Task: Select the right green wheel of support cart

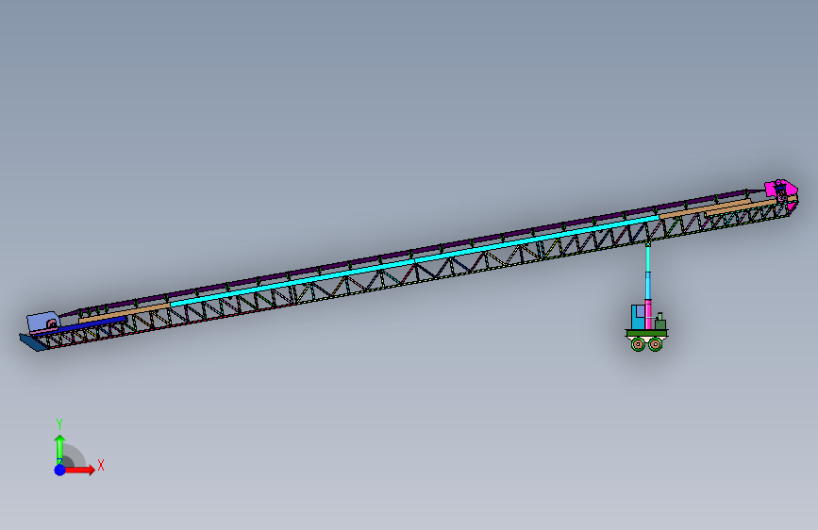Action: pyautogui.click(x=655, y=344)
